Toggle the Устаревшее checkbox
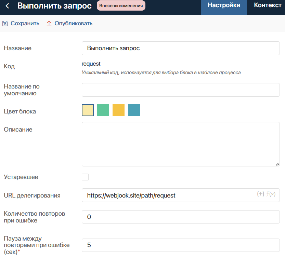The width and height of the screenshot is (285, 257). (85, 177)
